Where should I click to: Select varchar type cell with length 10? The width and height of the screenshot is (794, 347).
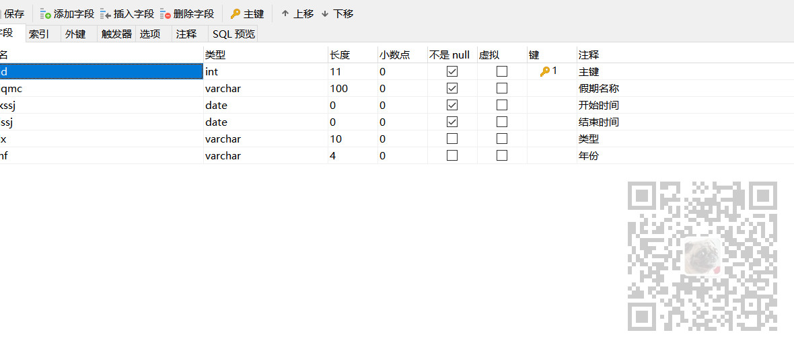(x=265, y=139)
